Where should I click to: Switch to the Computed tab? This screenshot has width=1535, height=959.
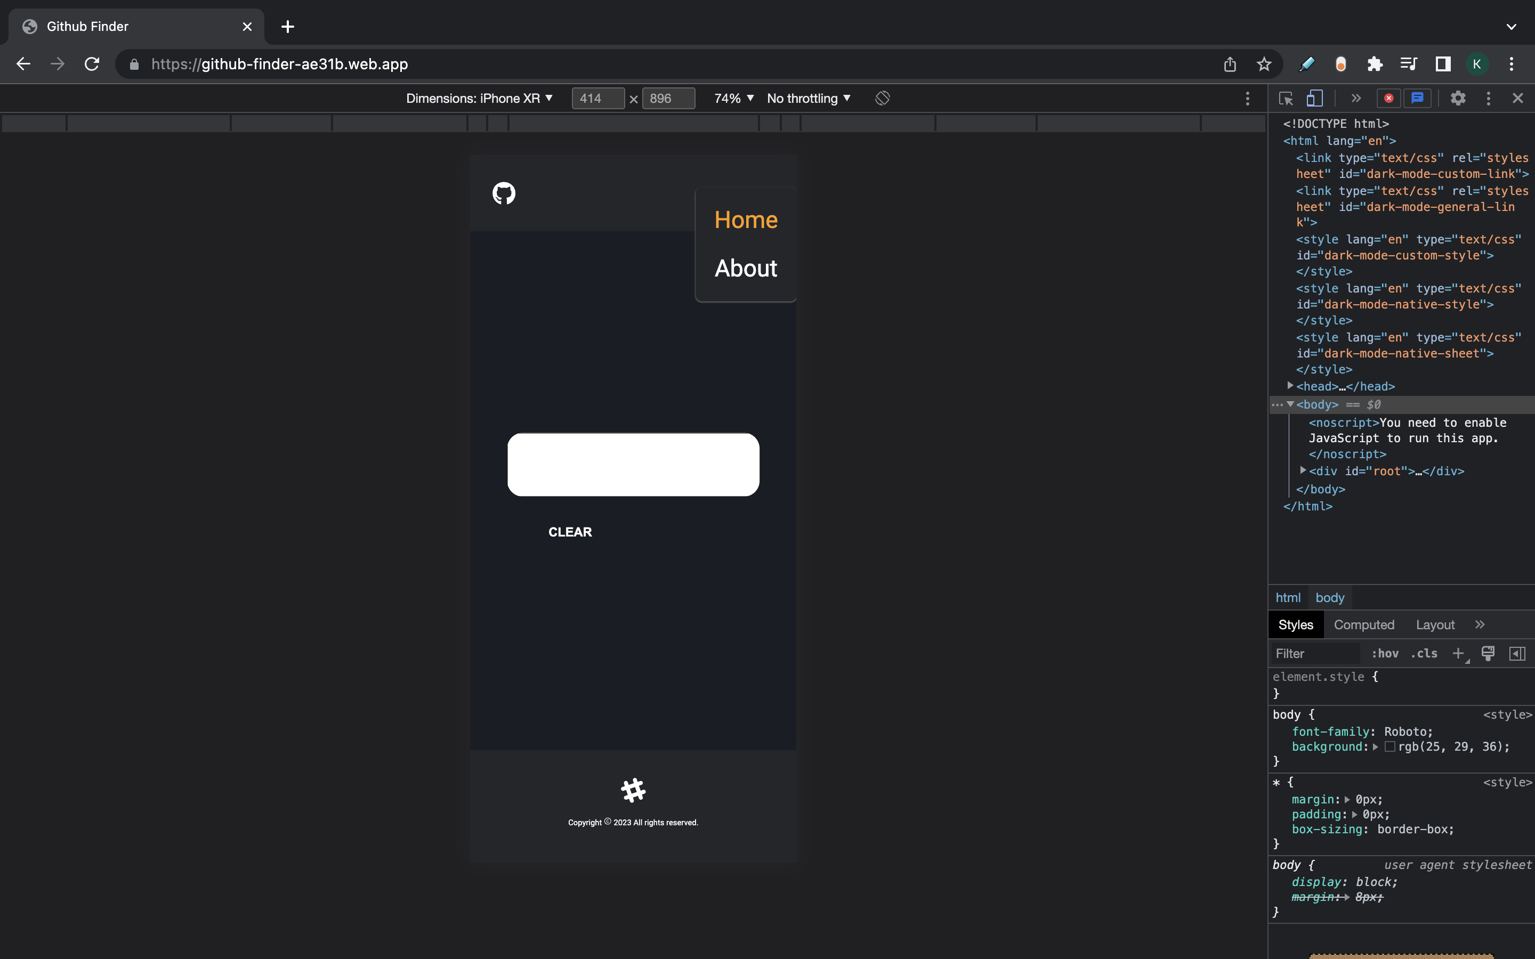click(1364, 625)
